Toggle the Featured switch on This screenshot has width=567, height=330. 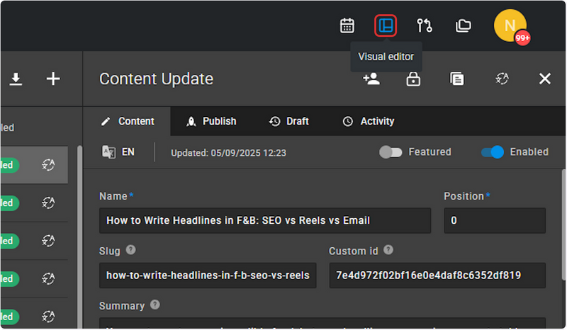[391, 152]
